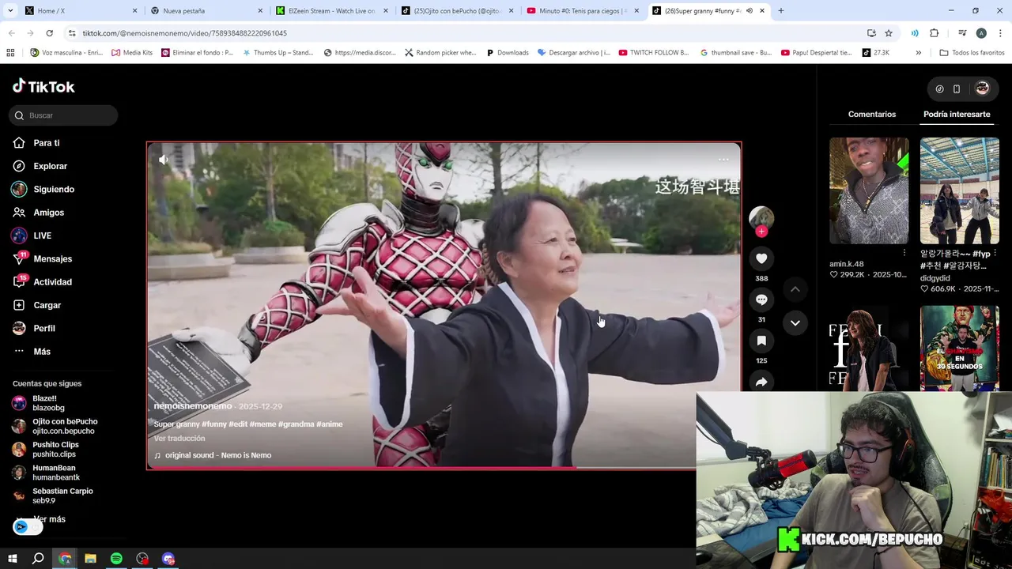Click the address bar URL
This screenshot has width=1012, height=569.
tap(184, 33)
